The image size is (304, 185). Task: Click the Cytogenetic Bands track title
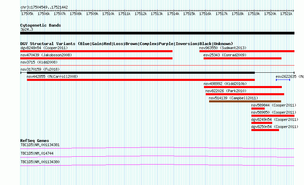point(41,25)
